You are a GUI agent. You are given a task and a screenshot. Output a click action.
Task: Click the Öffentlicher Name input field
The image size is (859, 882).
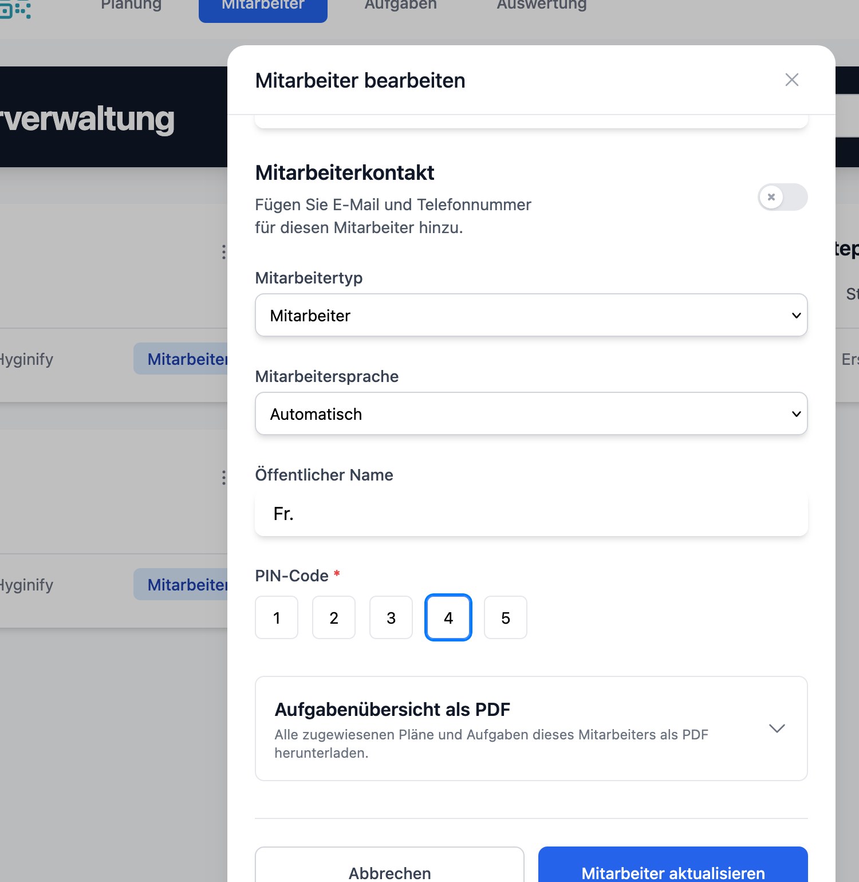pos(531,514)
